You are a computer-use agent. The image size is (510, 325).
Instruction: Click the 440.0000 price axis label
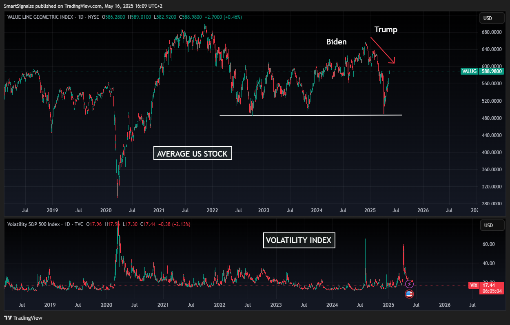pos(492,135)
